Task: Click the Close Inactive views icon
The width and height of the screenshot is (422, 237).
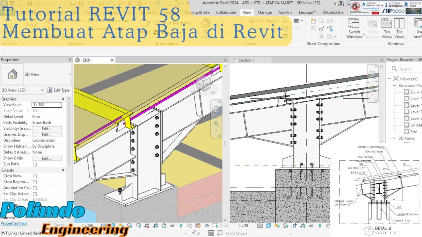Action: coord(373,23)
